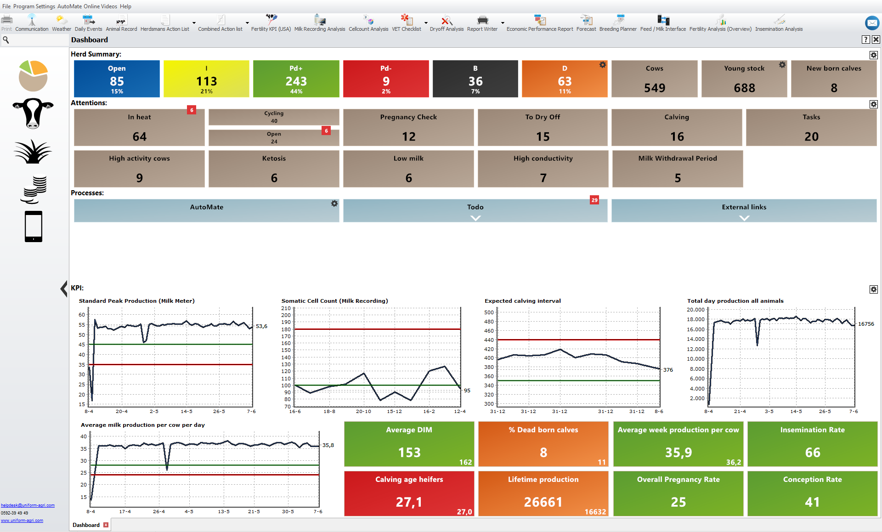Click the coins stack sidebar icon
Image resolution: width=882 pixels, height=532 pixels.
33,189
